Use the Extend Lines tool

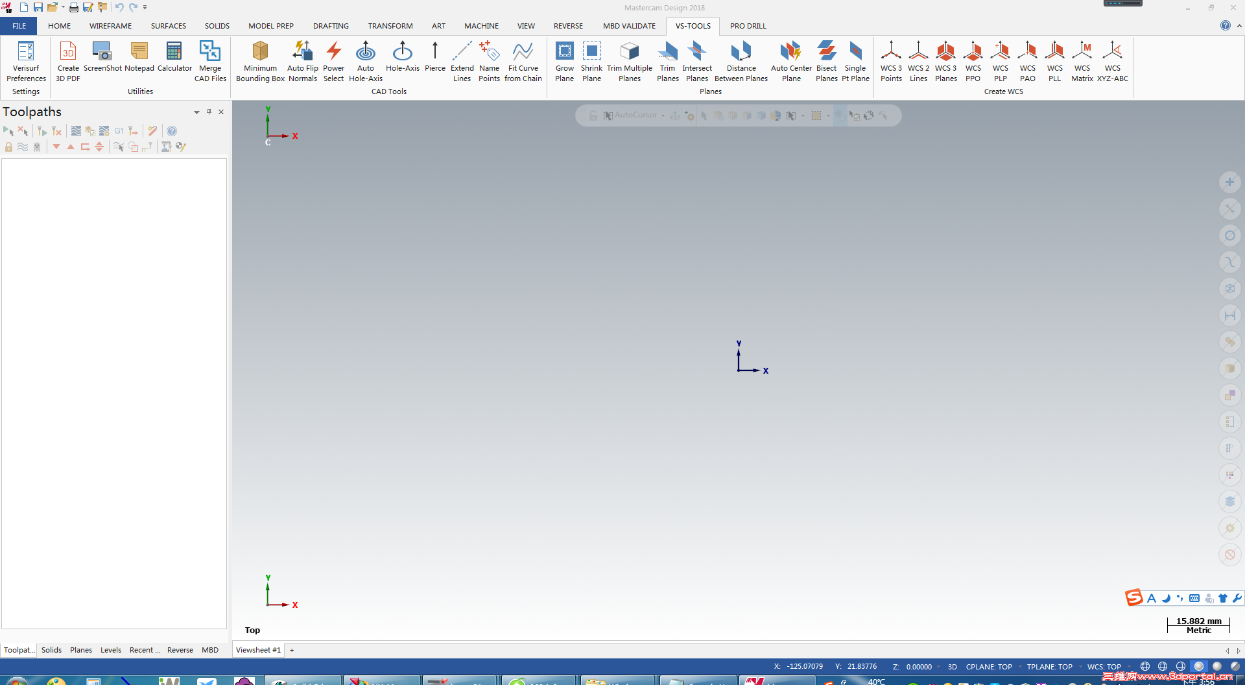pyautogui.click(x=462, y=61)
